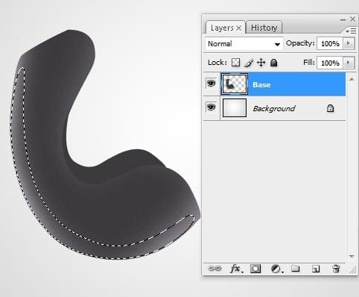
Task: Open the layer style fx menu
Action: coord(236,269)
